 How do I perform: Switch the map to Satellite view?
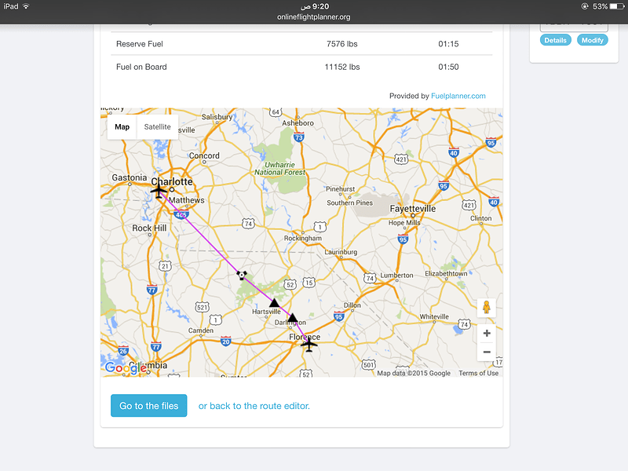coord(158,127)
